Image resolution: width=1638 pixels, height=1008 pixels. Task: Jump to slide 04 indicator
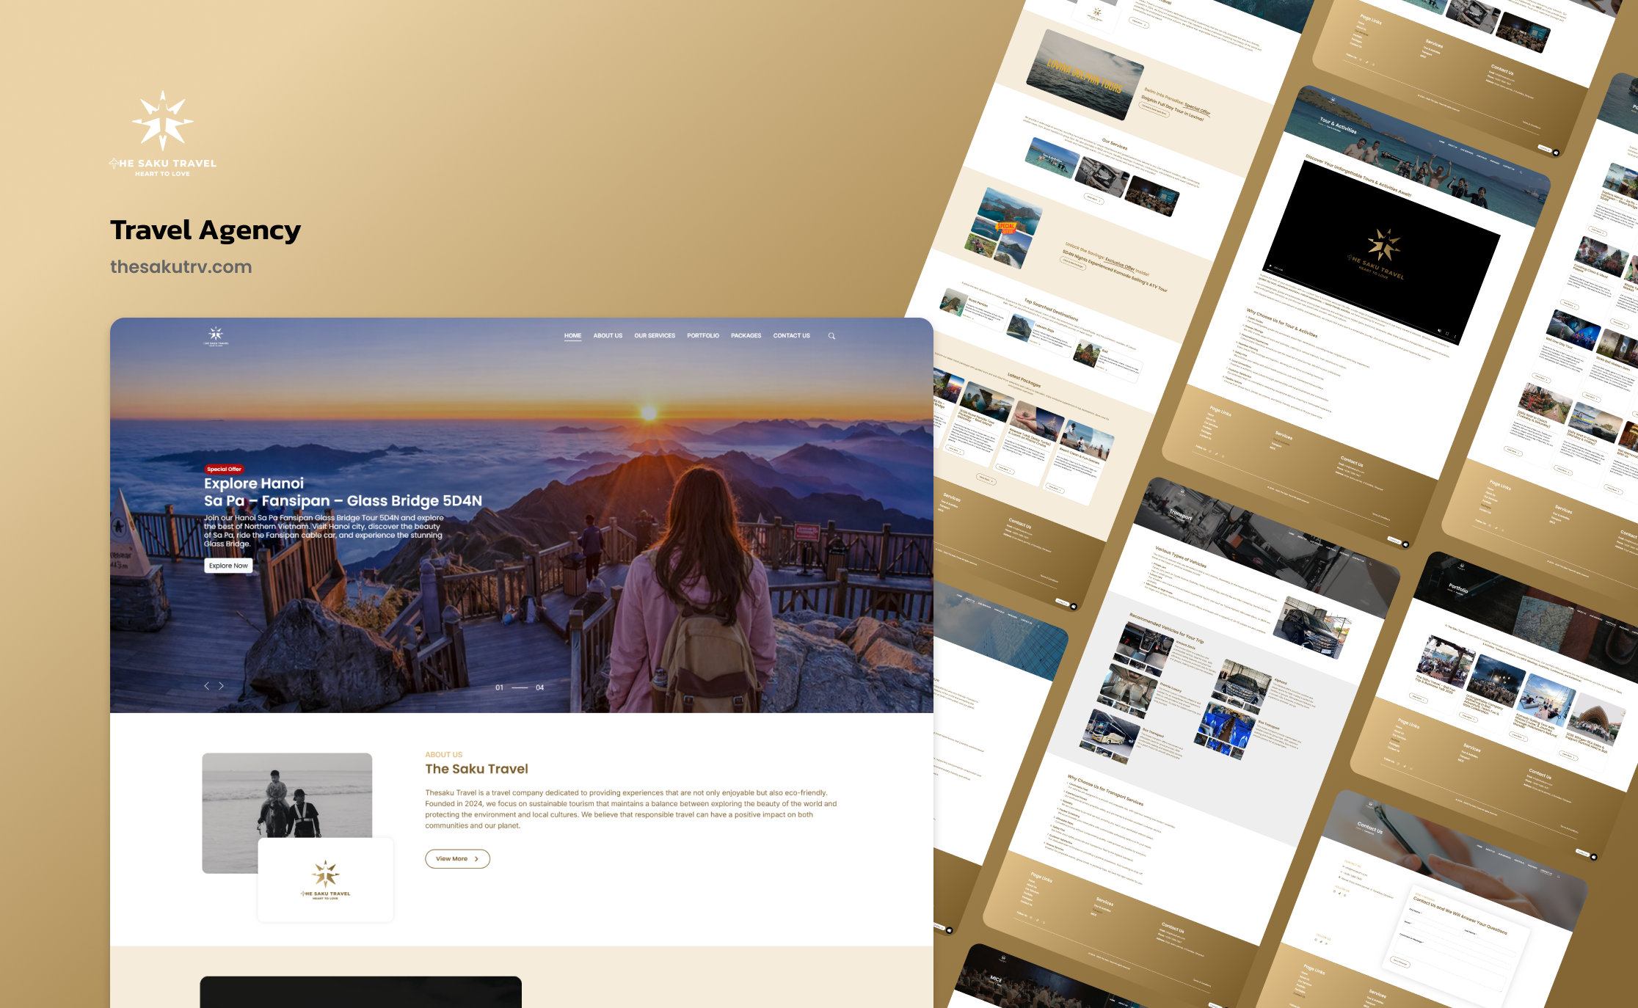point(540,687)
